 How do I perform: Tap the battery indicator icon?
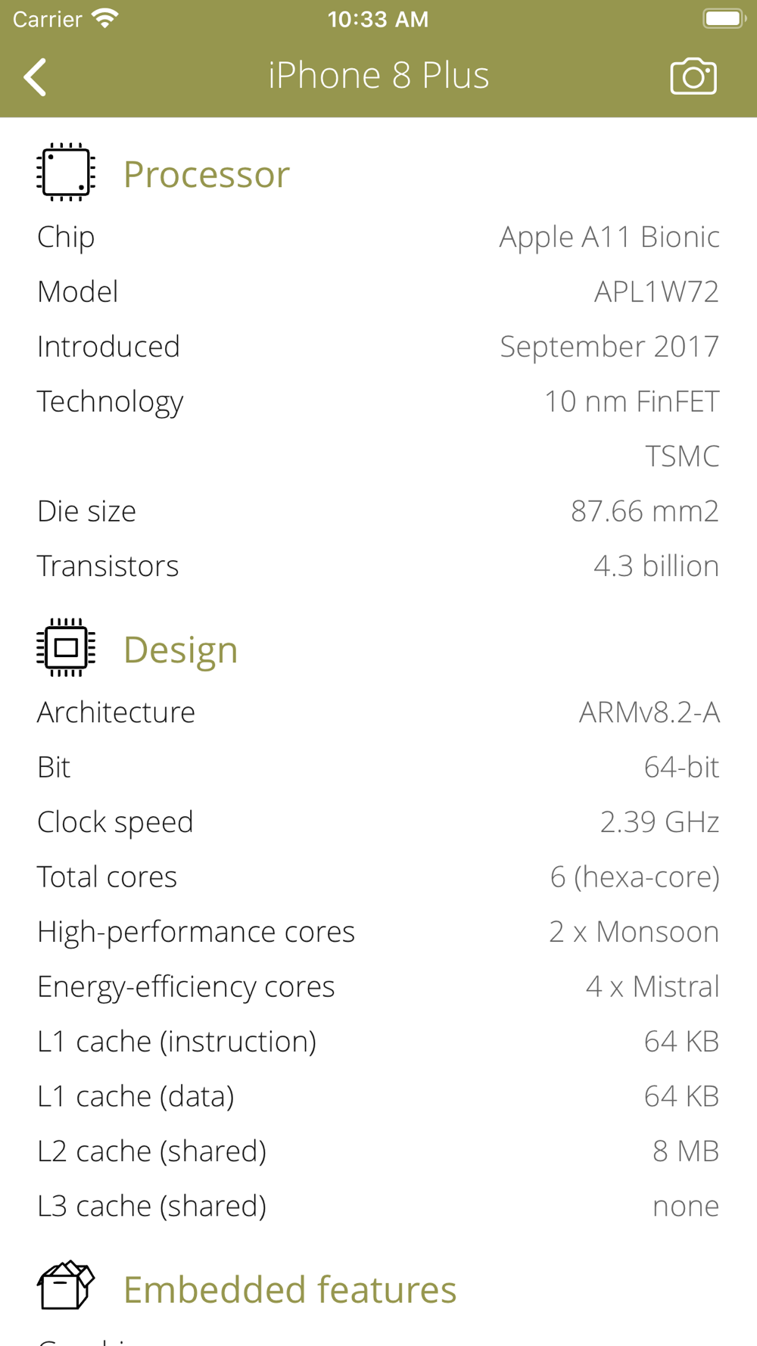tap(724, 18)
